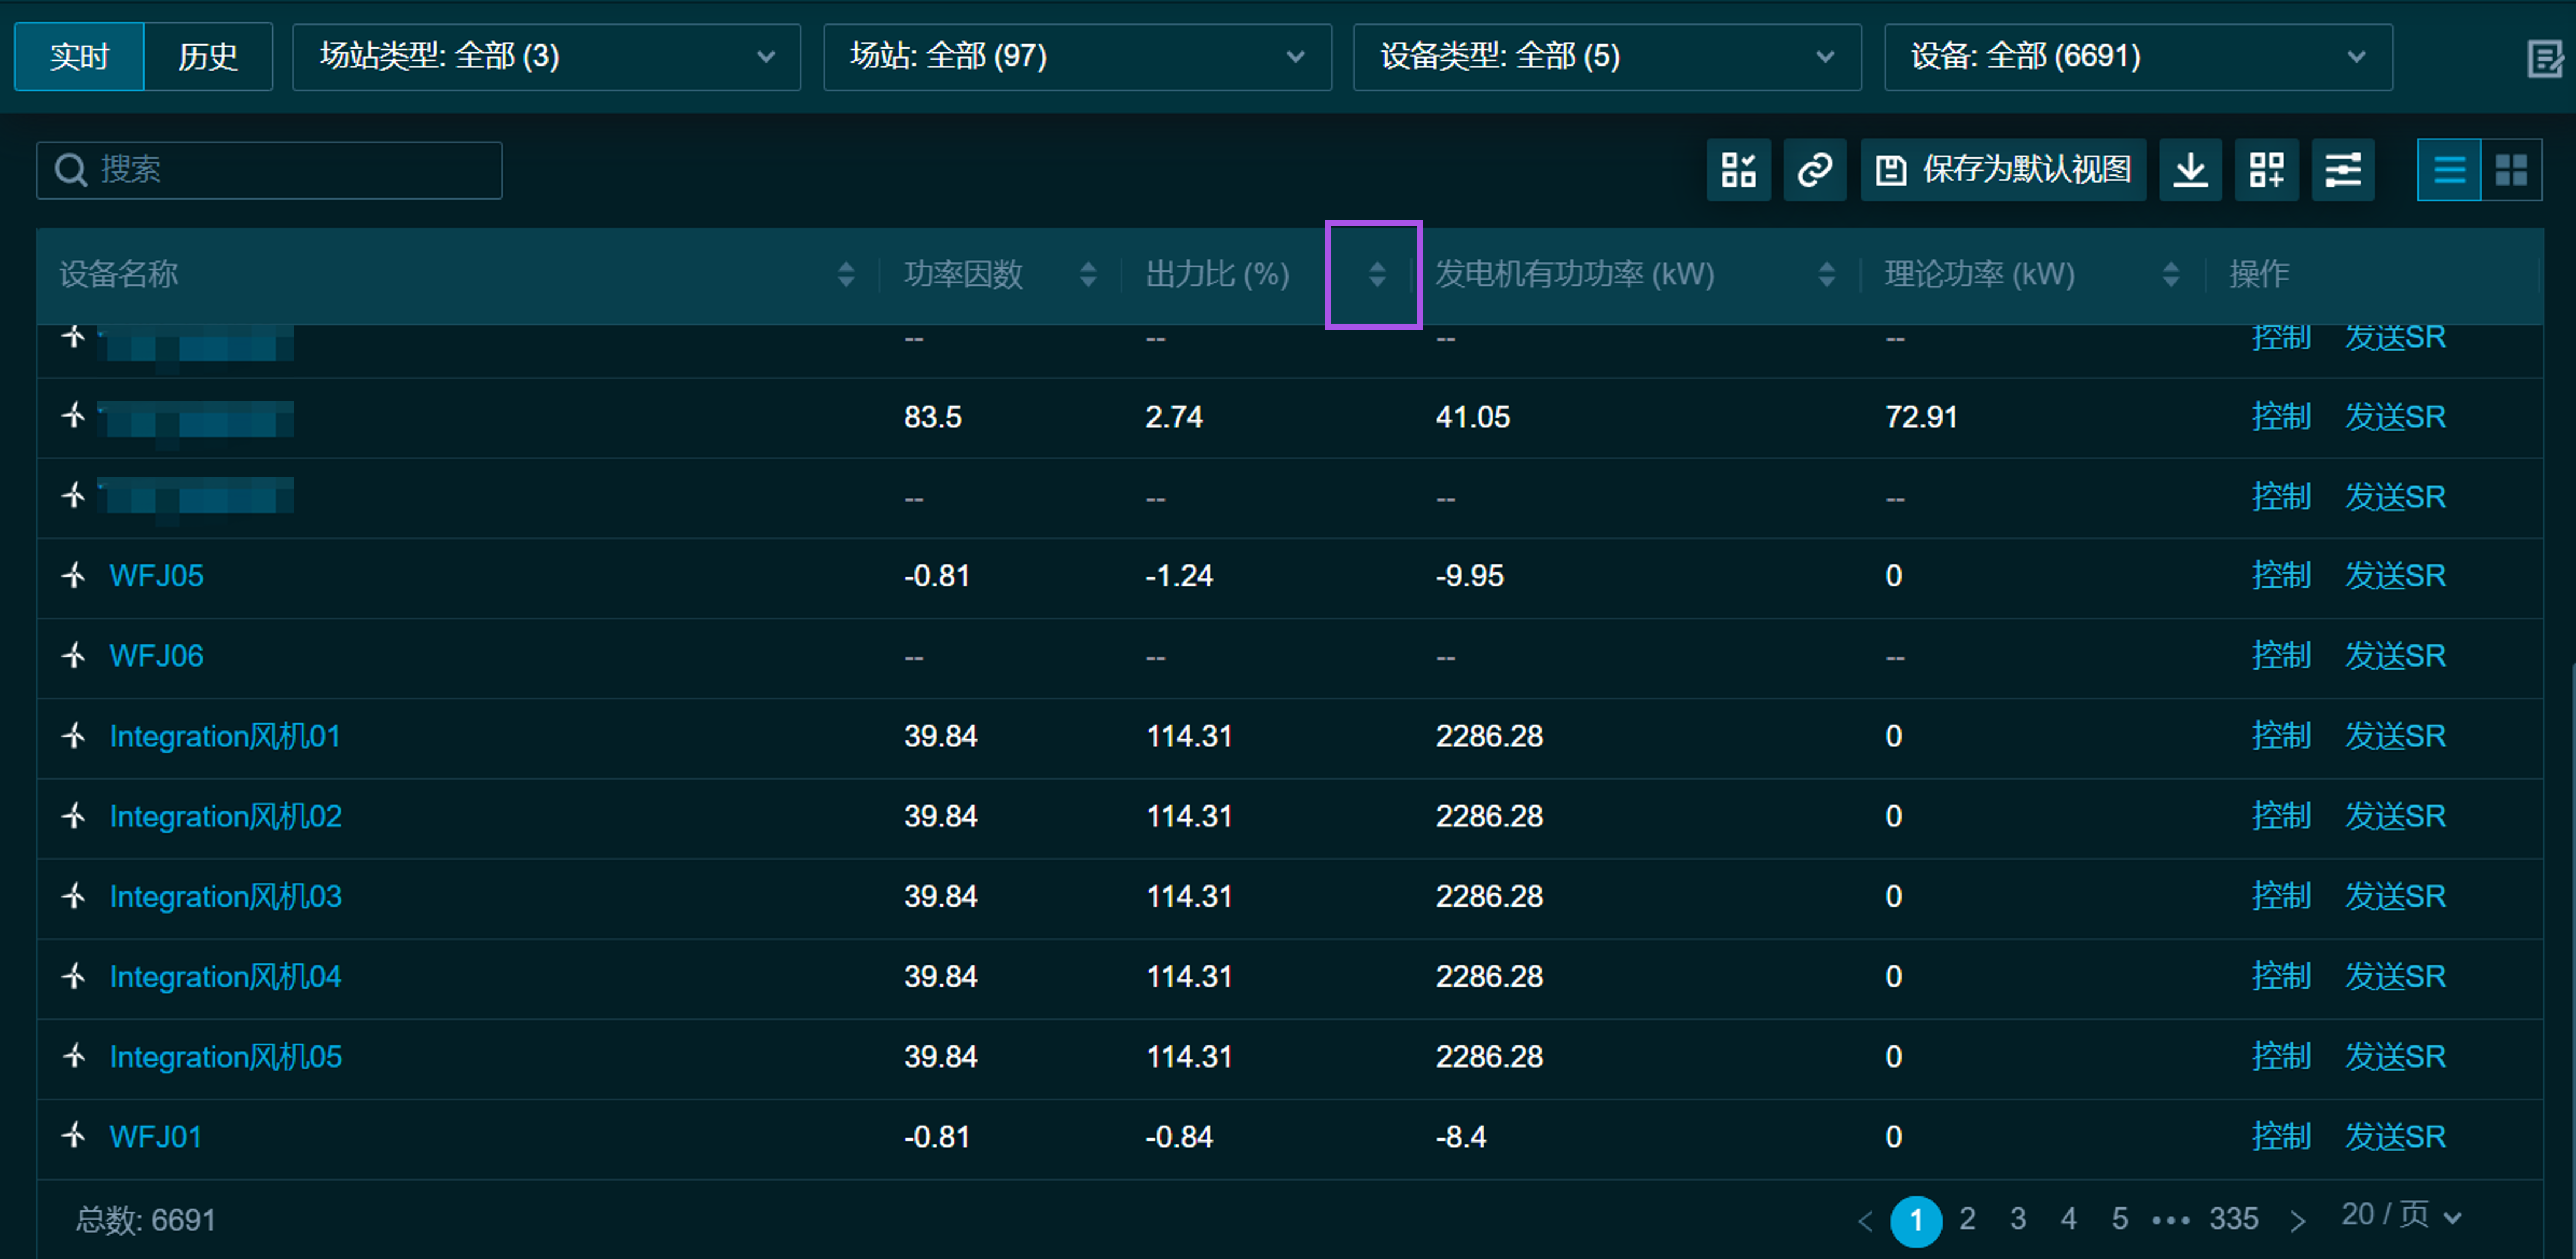2576x1259 pixels.
Task: Open the Integration风机03 device link
Action: pyautogui.click(x=226, y=896)
